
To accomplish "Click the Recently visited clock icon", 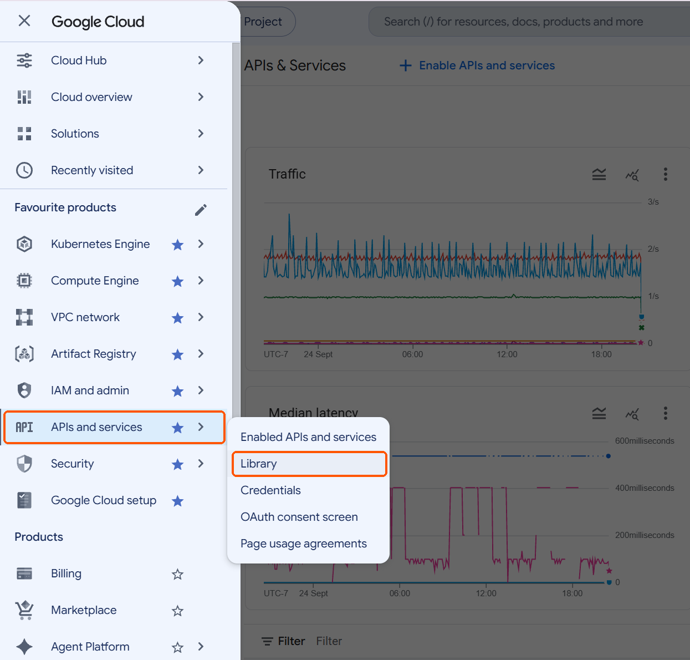I will [x=24, y=170].
